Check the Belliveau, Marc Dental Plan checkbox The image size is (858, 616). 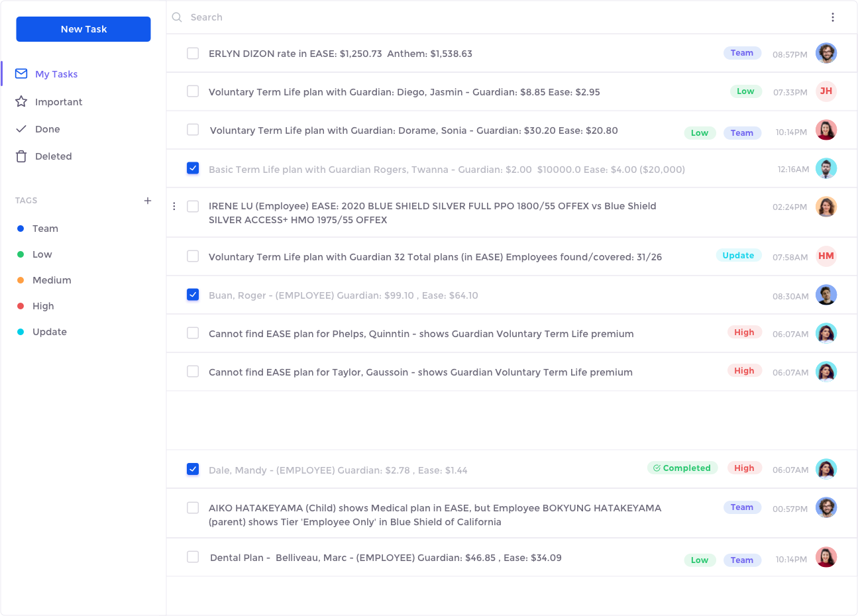[x=193, y=557]
